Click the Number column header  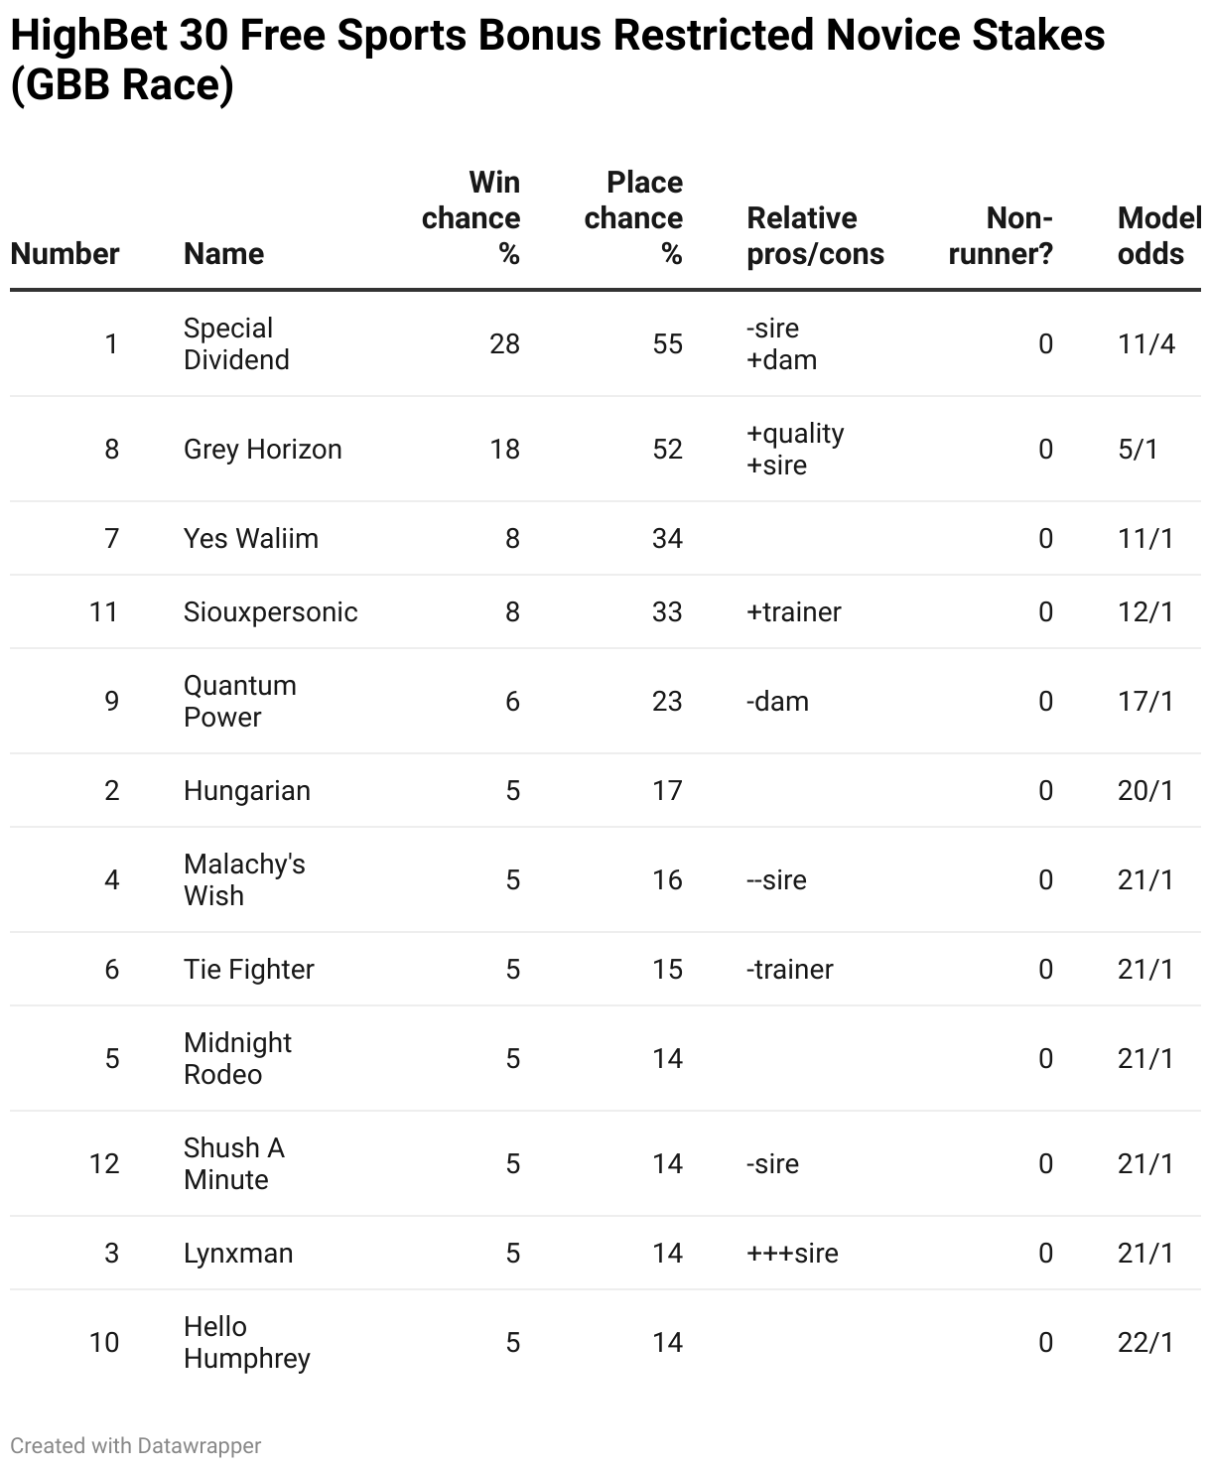[x=65, y=253]
